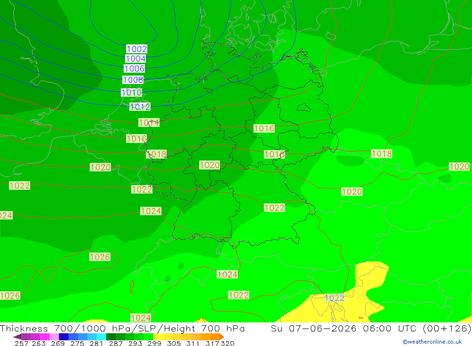Click the 299 legend value
472x346 pixels.
point(154,343)
